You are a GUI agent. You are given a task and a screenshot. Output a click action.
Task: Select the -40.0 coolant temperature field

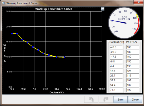[x=116, y=47]
